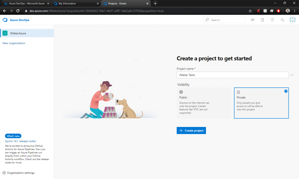Image resolution: width=299 pixels, height=179 pixels.
Task: Select the Projects - Home tab
Action: tap(126, 4)
